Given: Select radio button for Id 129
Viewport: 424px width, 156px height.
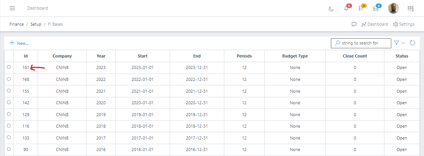Looking at the screenshot, I should pyautogui.click(x=8, y=114).
